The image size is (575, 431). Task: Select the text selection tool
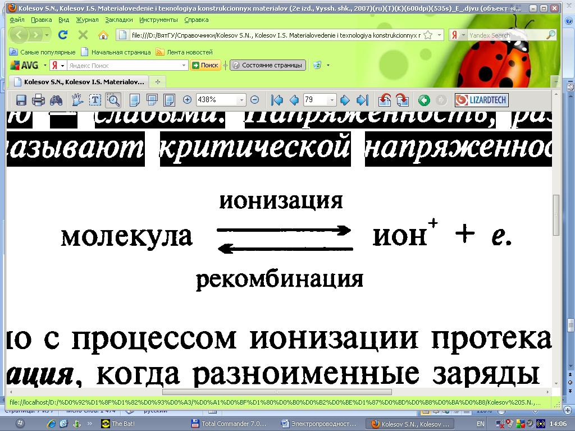click(95, 100)
